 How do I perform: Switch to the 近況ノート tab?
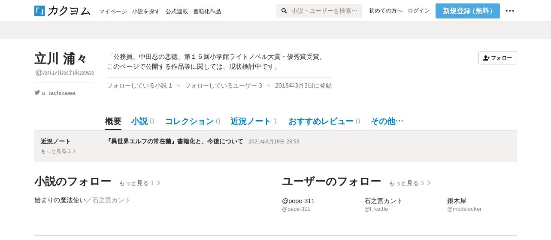click(254, 122)
